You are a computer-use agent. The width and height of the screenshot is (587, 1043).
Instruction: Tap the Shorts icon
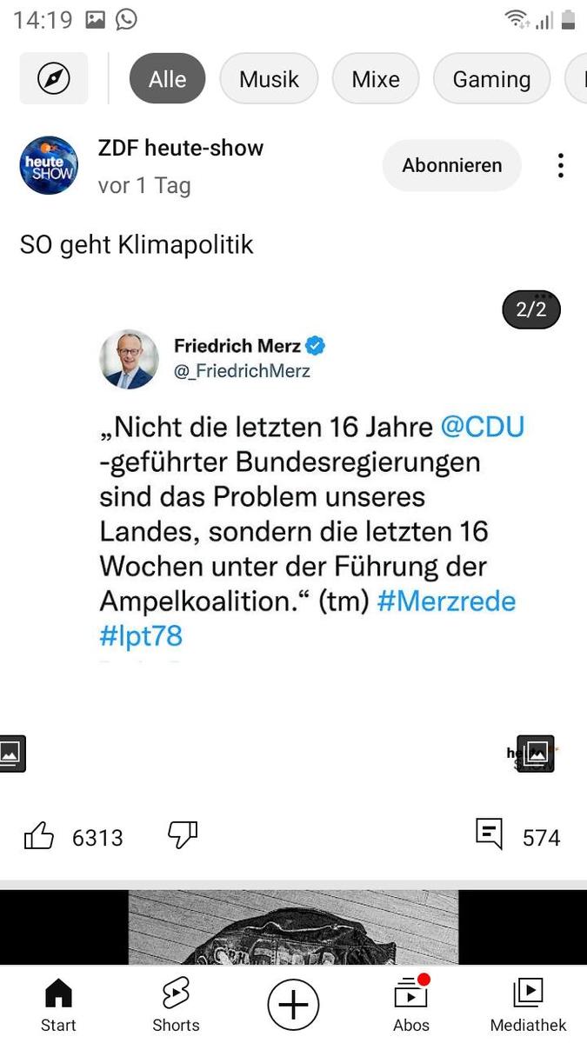(x=176, y=1004)
